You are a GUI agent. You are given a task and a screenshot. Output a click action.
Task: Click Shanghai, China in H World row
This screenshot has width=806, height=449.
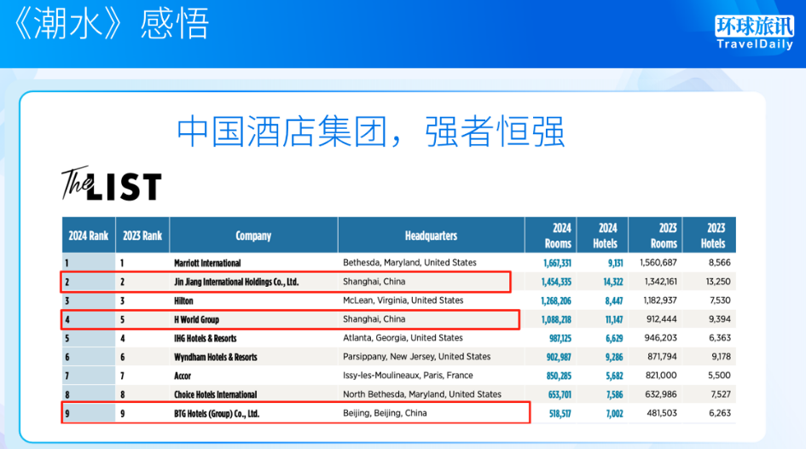coord(374,319)
